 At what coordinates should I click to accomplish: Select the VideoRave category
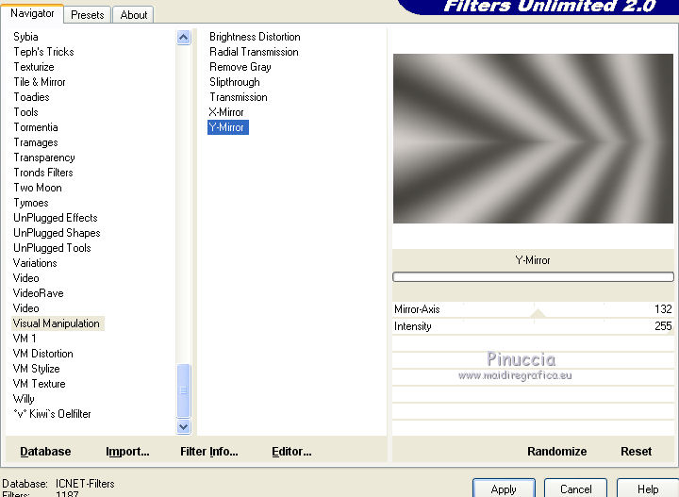point(38,293)
